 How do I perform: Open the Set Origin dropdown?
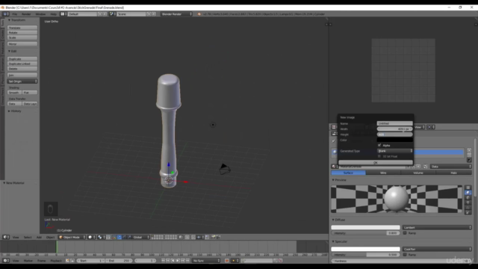[x=22, y=81]
